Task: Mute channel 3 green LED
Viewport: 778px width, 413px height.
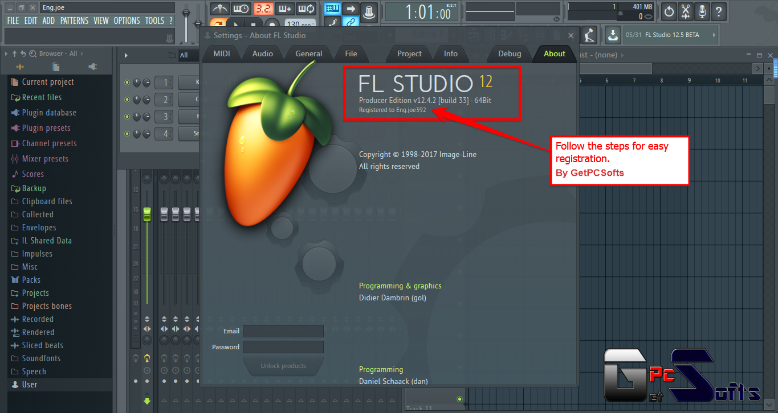Action: 127,117
